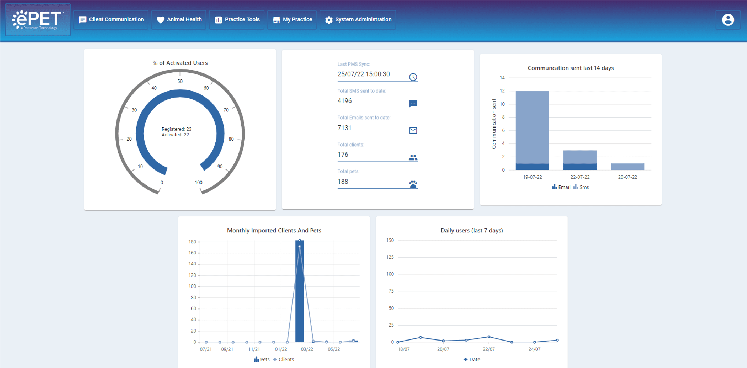Image resolution: width=747 pixels, height=368 pixels.
Task: Select the Total SMS value 4196
Action: coord(345,101)
